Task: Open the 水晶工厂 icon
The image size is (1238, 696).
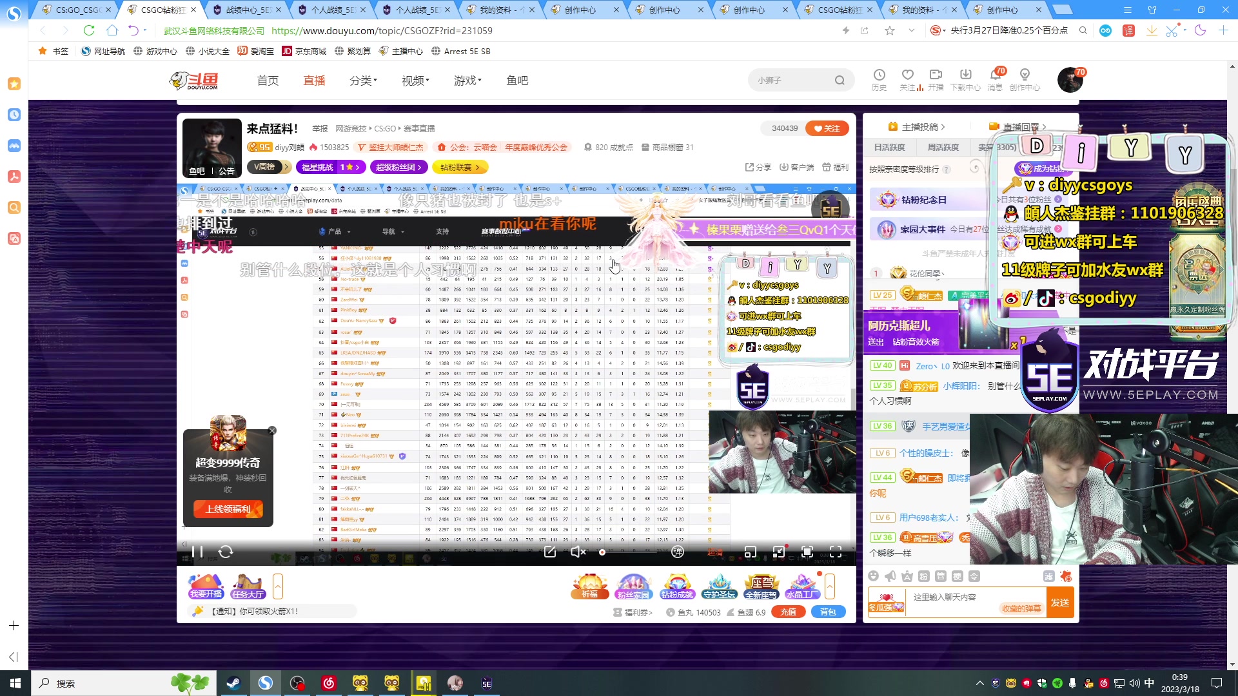Action: (x=803, y=586)
